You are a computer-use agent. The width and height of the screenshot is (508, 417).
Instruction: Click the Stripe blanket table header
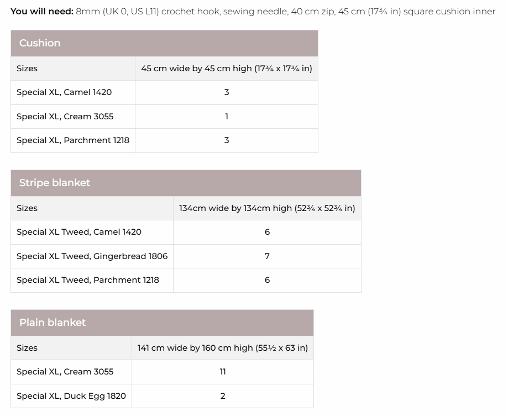[x=54, y=183]
